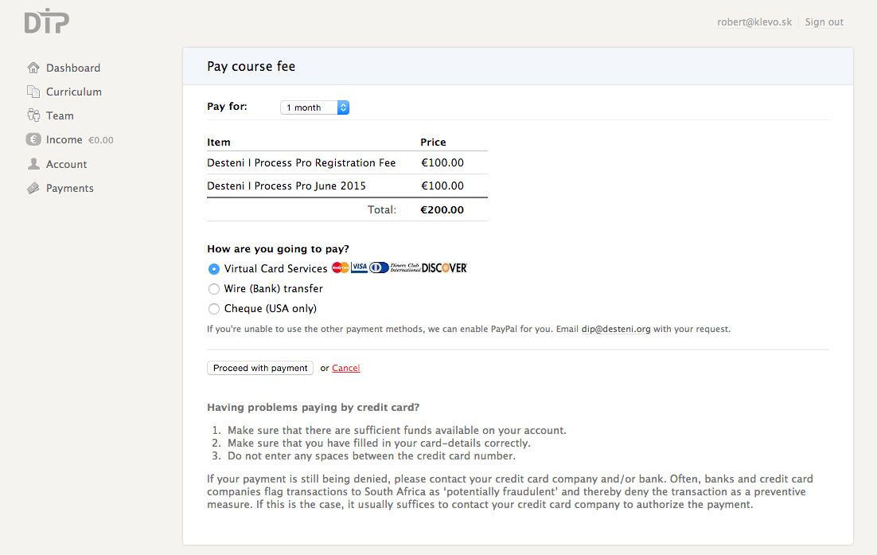Select the Dashboard home icon
Screen dimensions: 877x555
click(33, 68)
